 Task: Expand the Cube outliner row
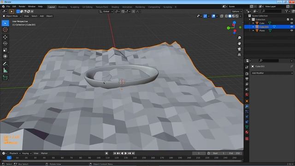(253, 23)
